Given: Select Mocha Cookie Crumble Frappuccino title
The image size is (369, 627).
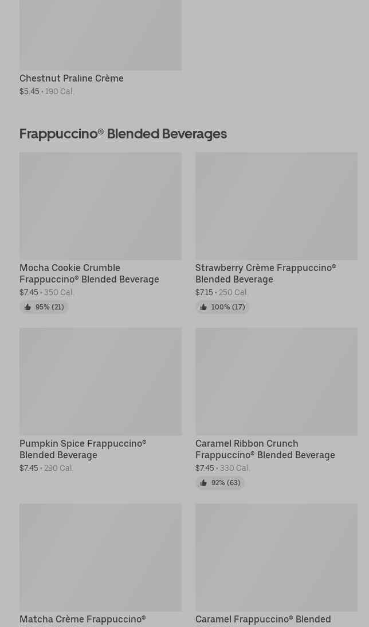Looking at the screenshot, I should (x=89, y=273).
